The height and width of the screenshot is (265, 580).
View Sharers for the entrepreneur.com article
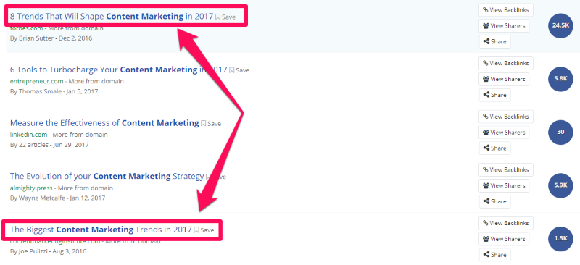pyautogui.click(x=504, y=79)
